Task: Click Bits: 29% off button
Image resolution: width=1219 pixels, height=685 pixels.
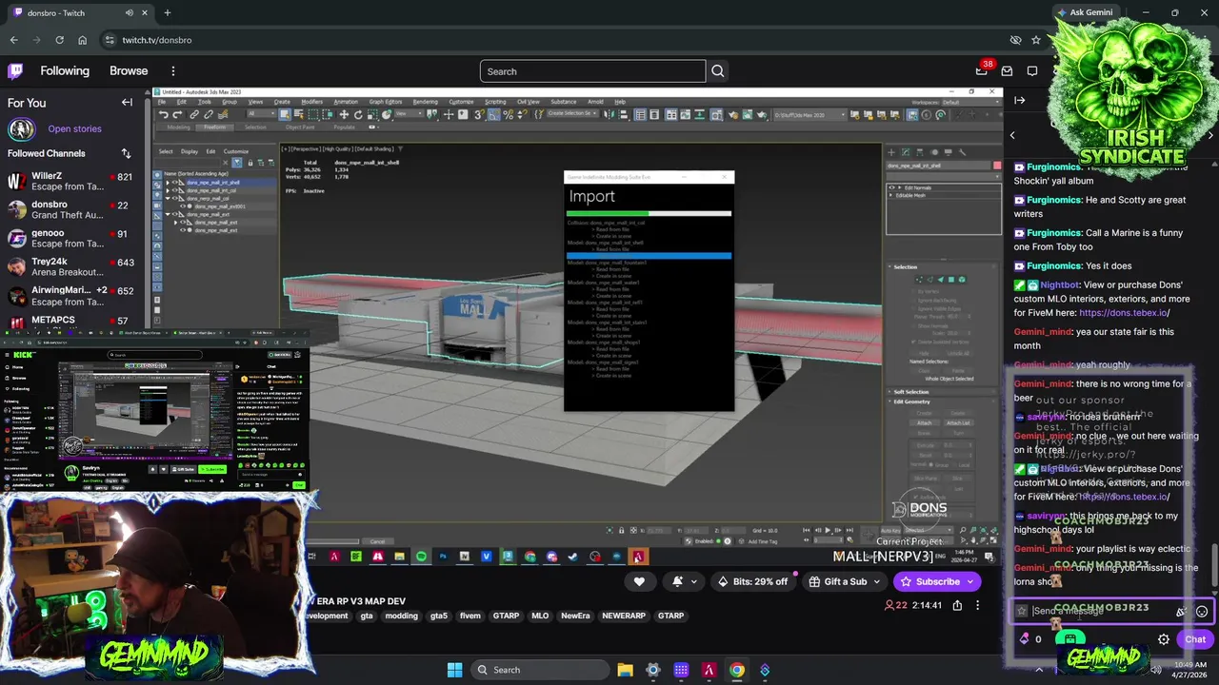Action: point(752,581)
